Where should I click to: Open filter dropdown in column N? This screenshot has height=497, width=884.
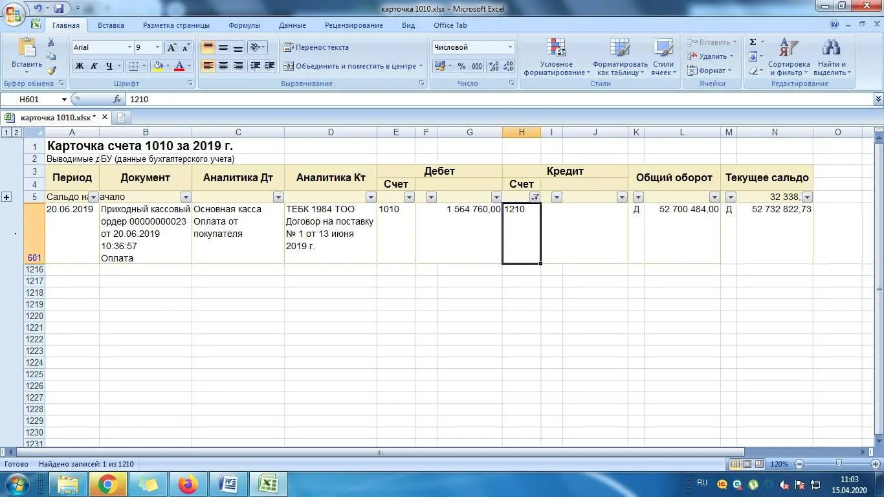pyautogui.click(x=807, y=197)
